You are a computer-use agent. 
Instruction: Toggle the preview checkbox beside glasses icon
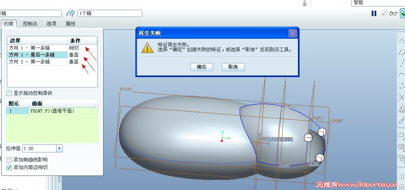click(384, 13)
